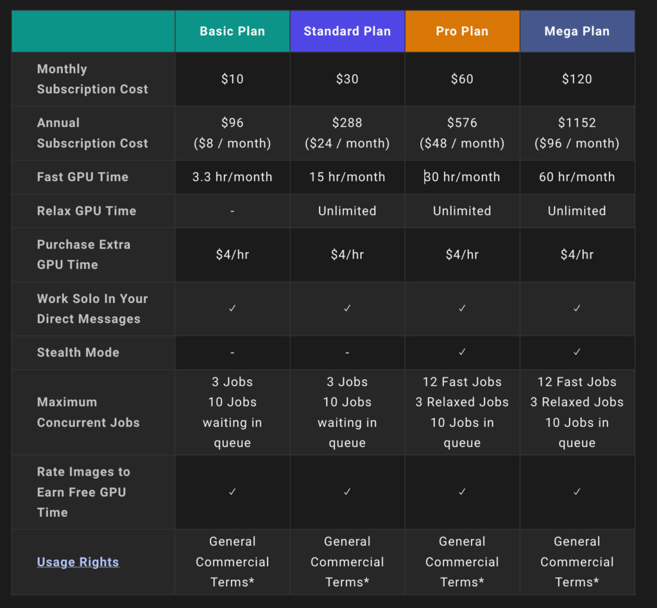Click $4/hr under Mega Plan
The image size is (657, 608).
(x=577, y=254)
